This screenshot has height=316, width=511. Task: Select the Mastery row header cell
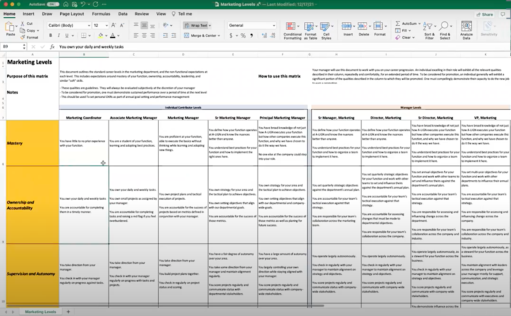click(x=32, y=143)
